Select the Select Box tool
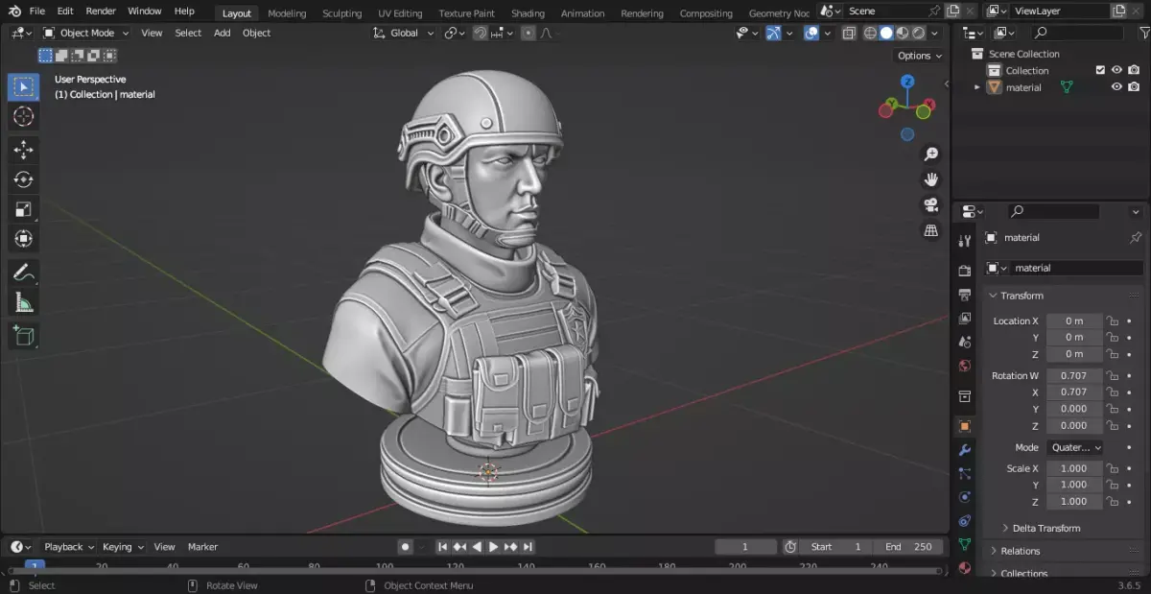This screenshot has width=1151, height=594. point(24,87)
